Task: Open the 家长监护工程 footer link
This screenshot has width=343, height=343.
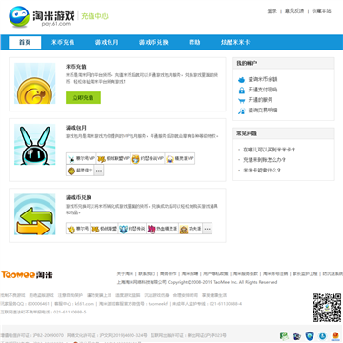Action: 305,274
